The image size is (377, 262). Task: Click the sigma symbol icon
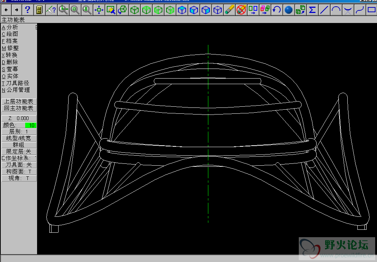click(x=312, y=10)
